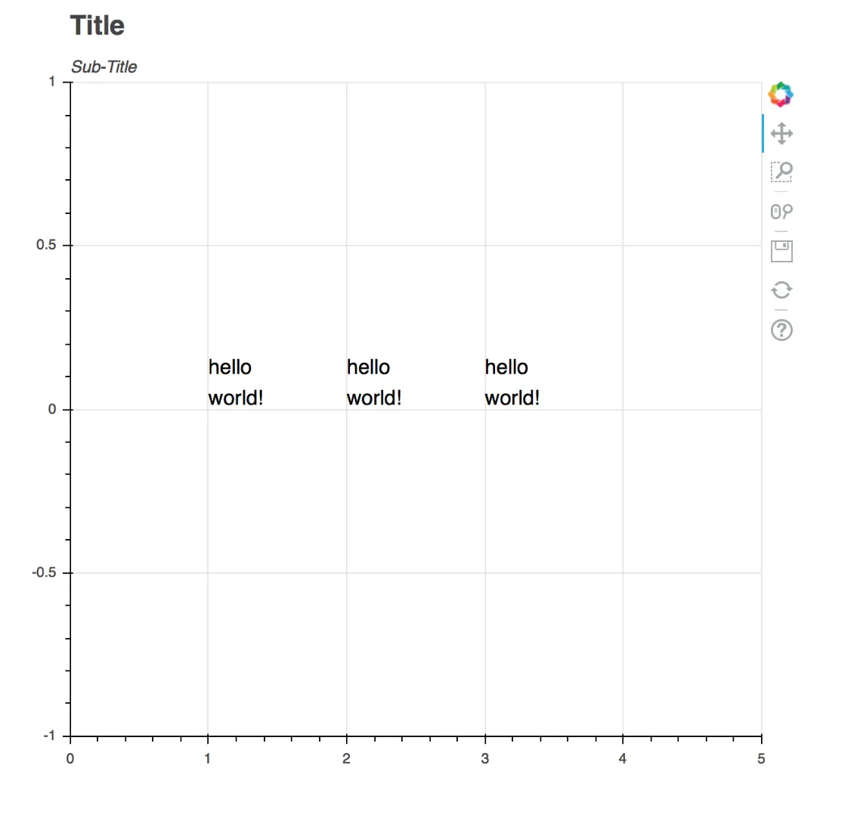Click y-axis tick label -1
Screen dimensions: 857x818
[49, 736]
